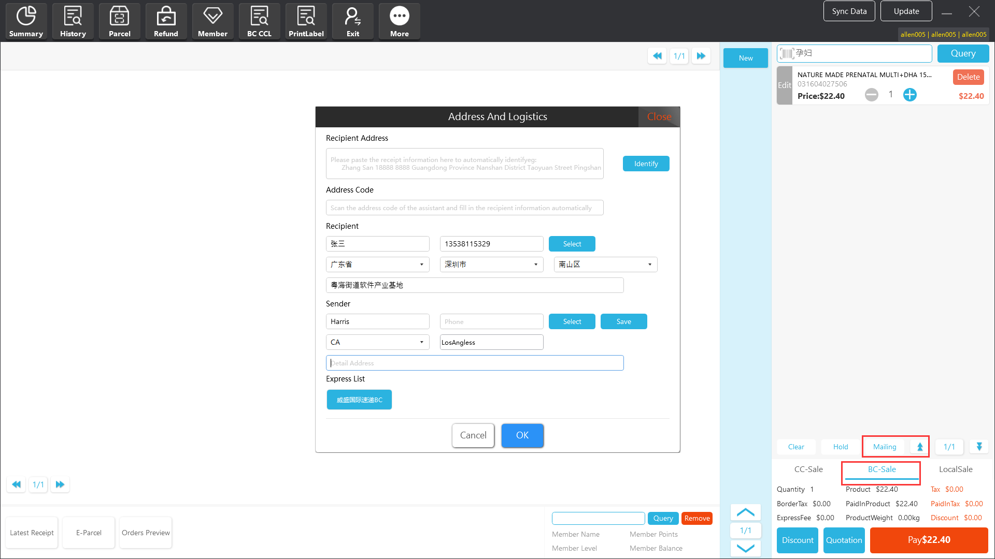The height and width of the screenshot is (559, 995).
Task: Switch to the LocalSale tab
Action: 955,469
